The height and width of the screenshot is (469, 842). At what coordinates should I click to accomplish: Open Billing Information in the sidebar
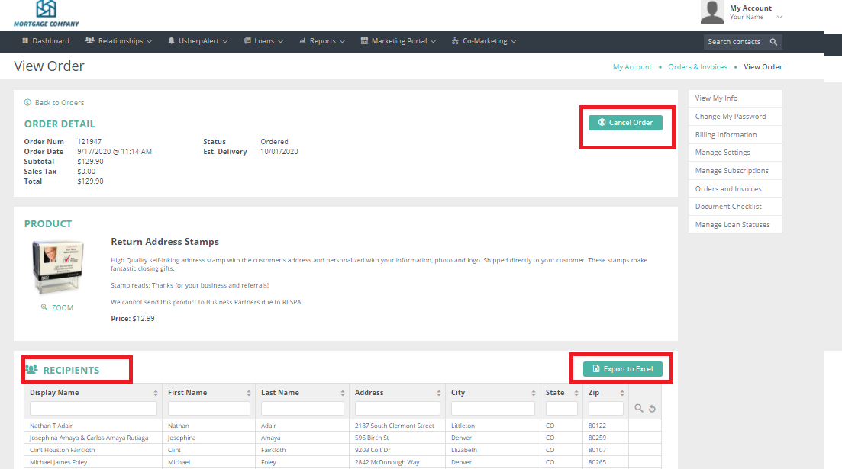726,135
